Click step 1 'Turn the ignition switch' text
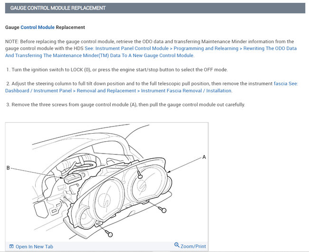 (x=117, y=69)
